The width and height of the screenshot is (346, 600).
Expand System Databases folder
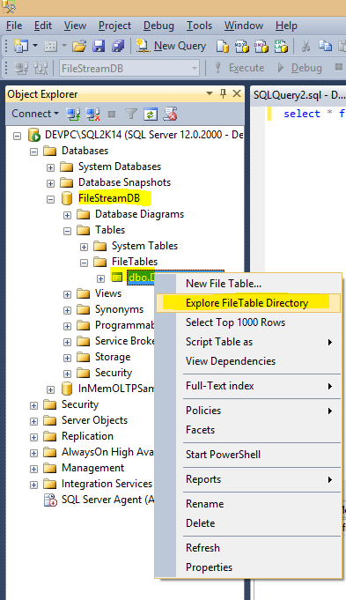pyautogui.click(x=50, y=167)
